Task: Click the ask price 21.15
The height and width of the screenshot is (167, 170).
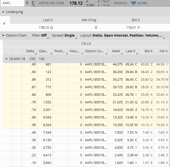Action: click(160, 102)
